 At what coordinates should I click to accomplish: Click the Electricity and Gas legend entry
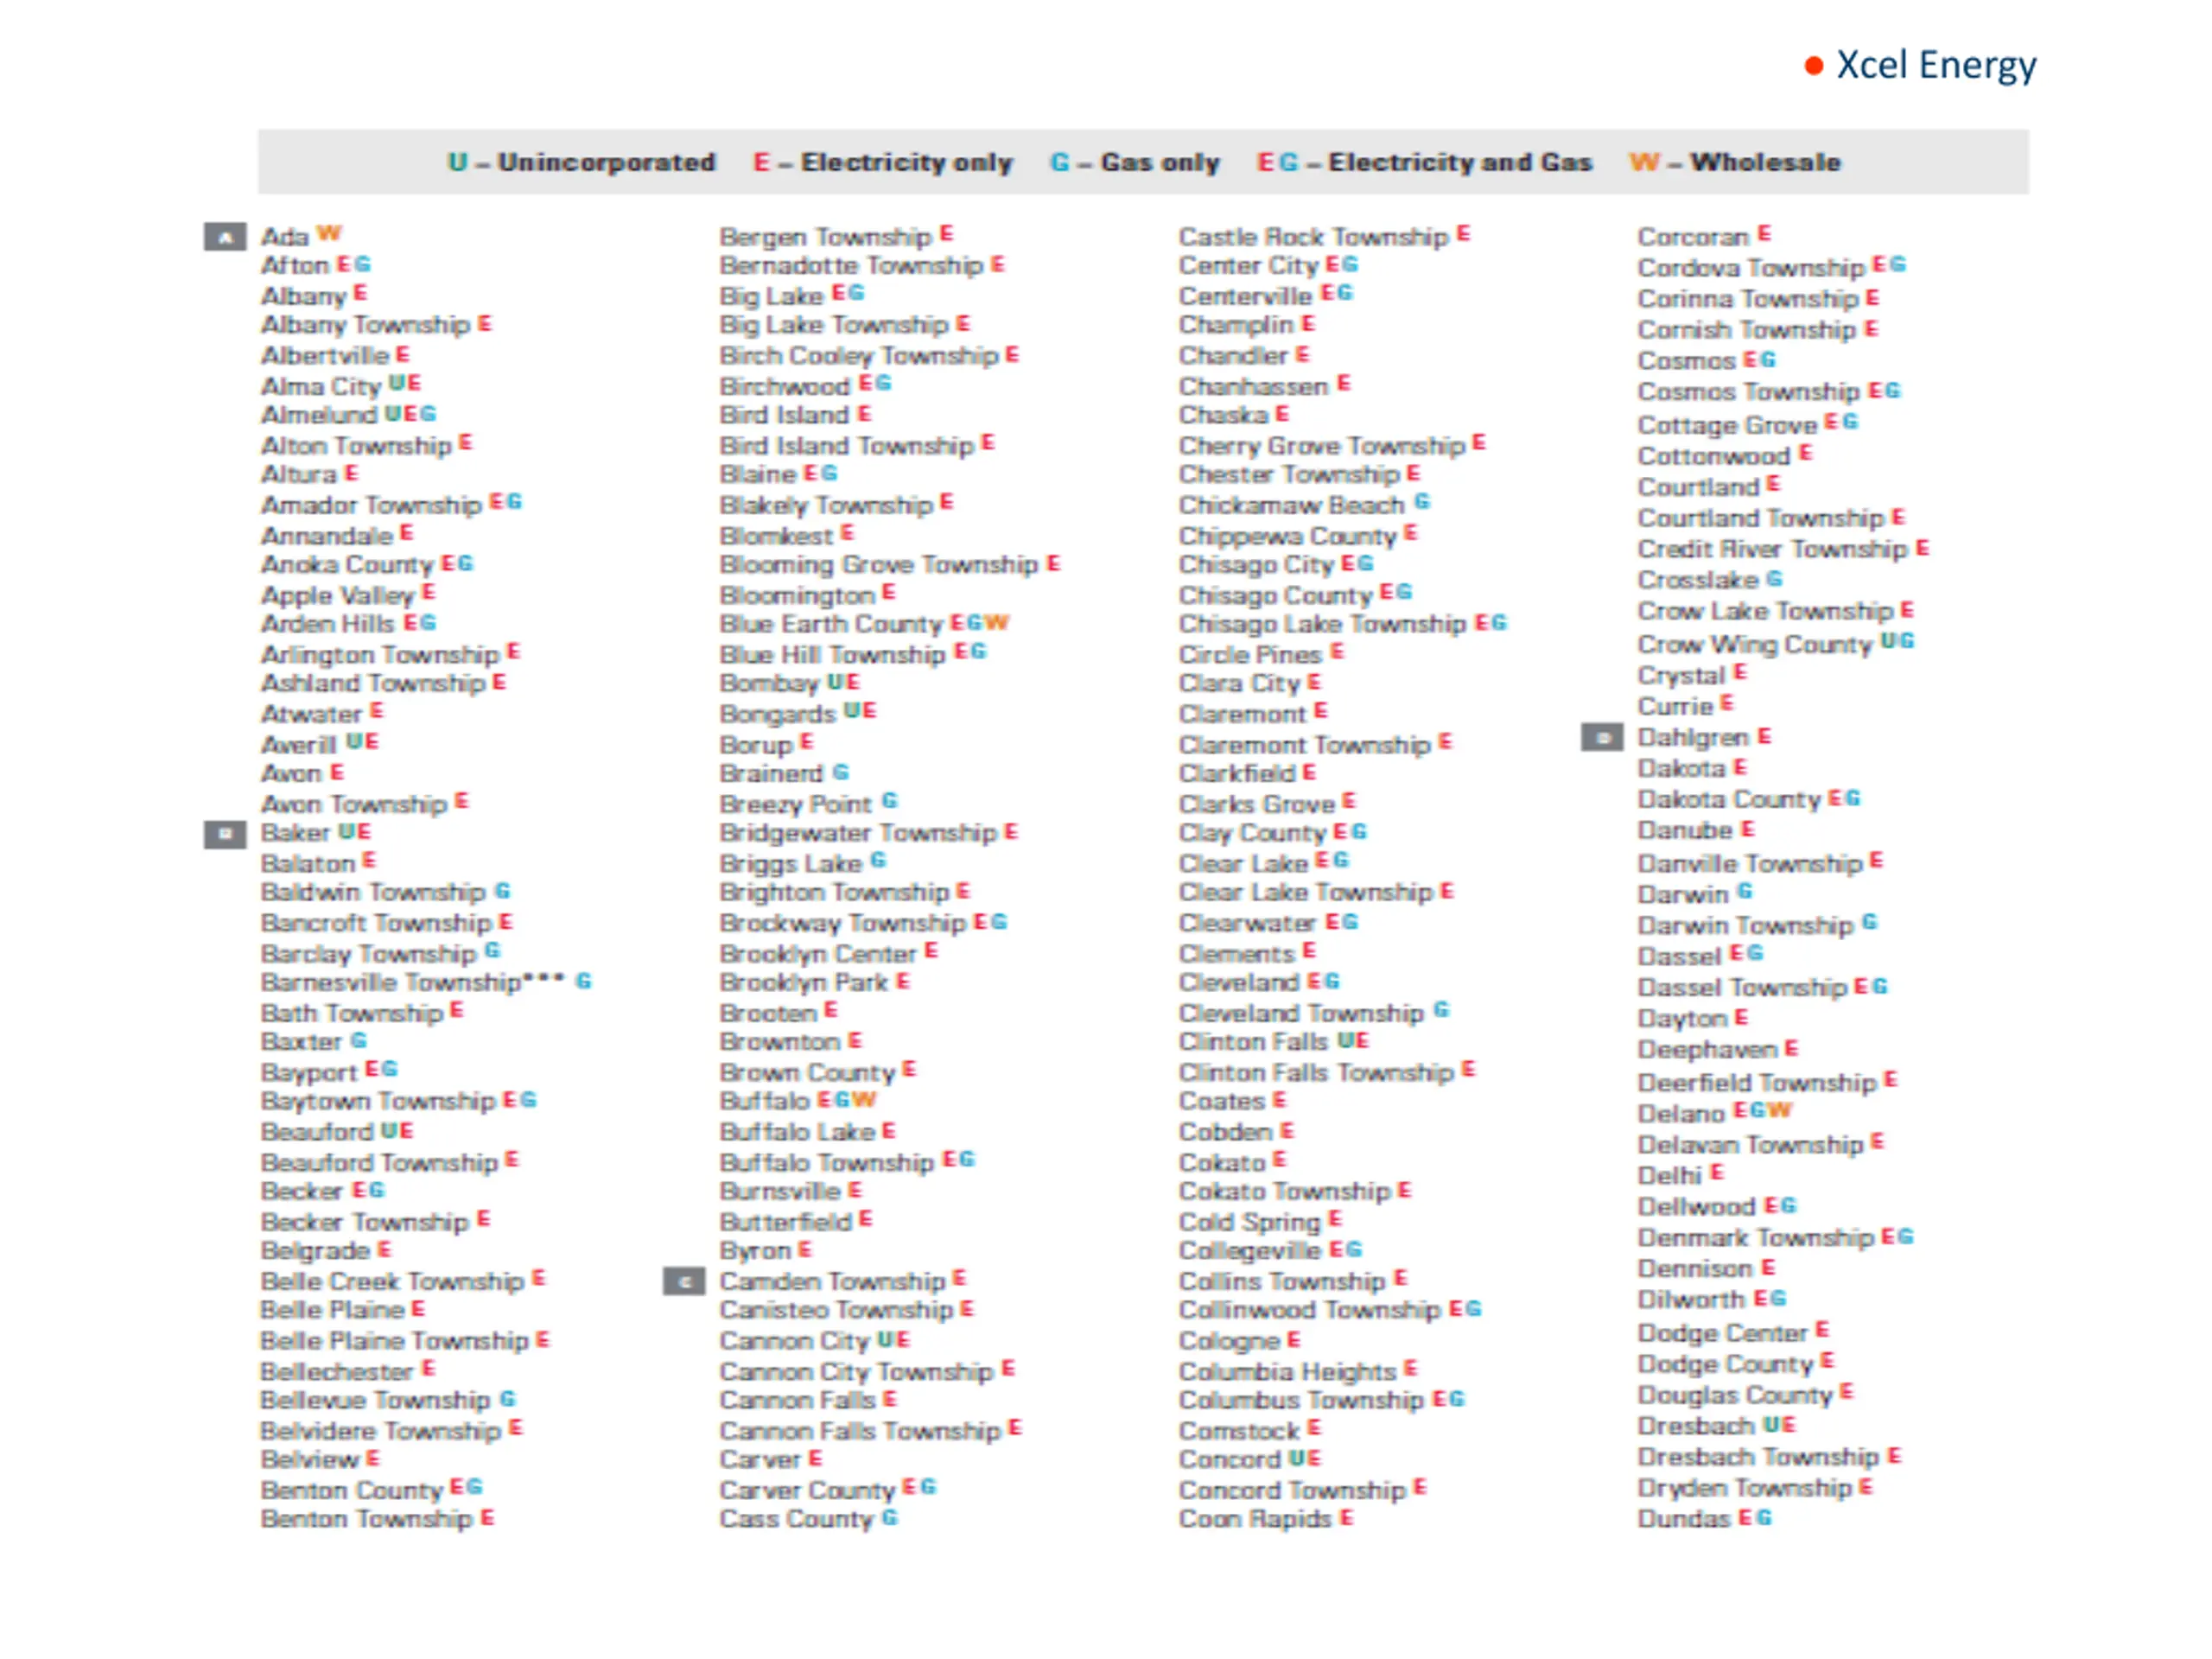pos(1424,162)
